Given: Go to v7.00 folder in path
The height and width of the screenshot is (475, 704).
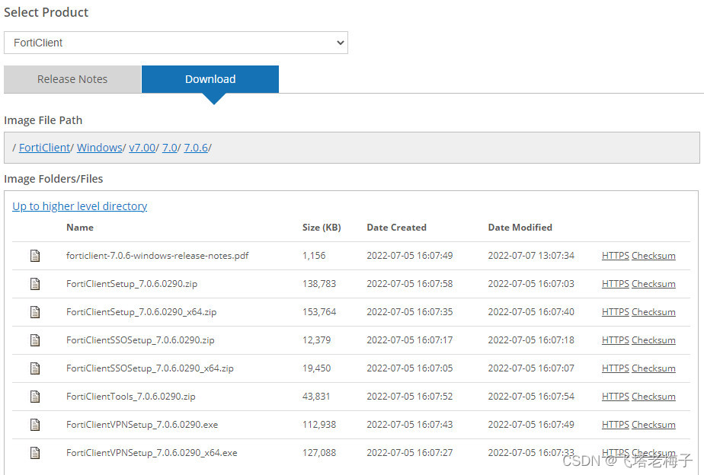Looking at the screenshot, I should (x=142, y=148).
